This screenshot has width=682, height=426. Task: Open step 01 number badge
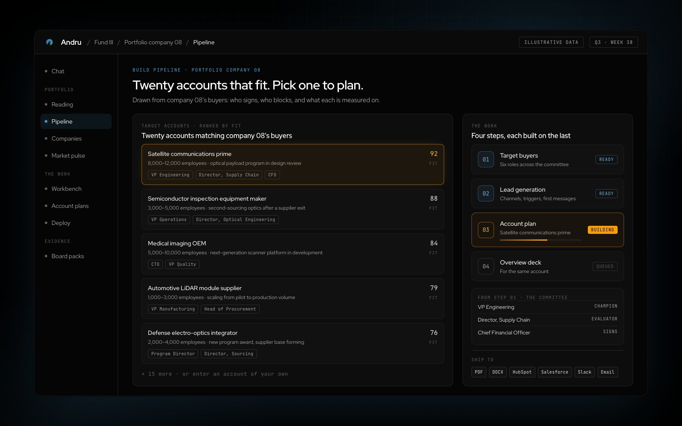click(x=486, y=159)
